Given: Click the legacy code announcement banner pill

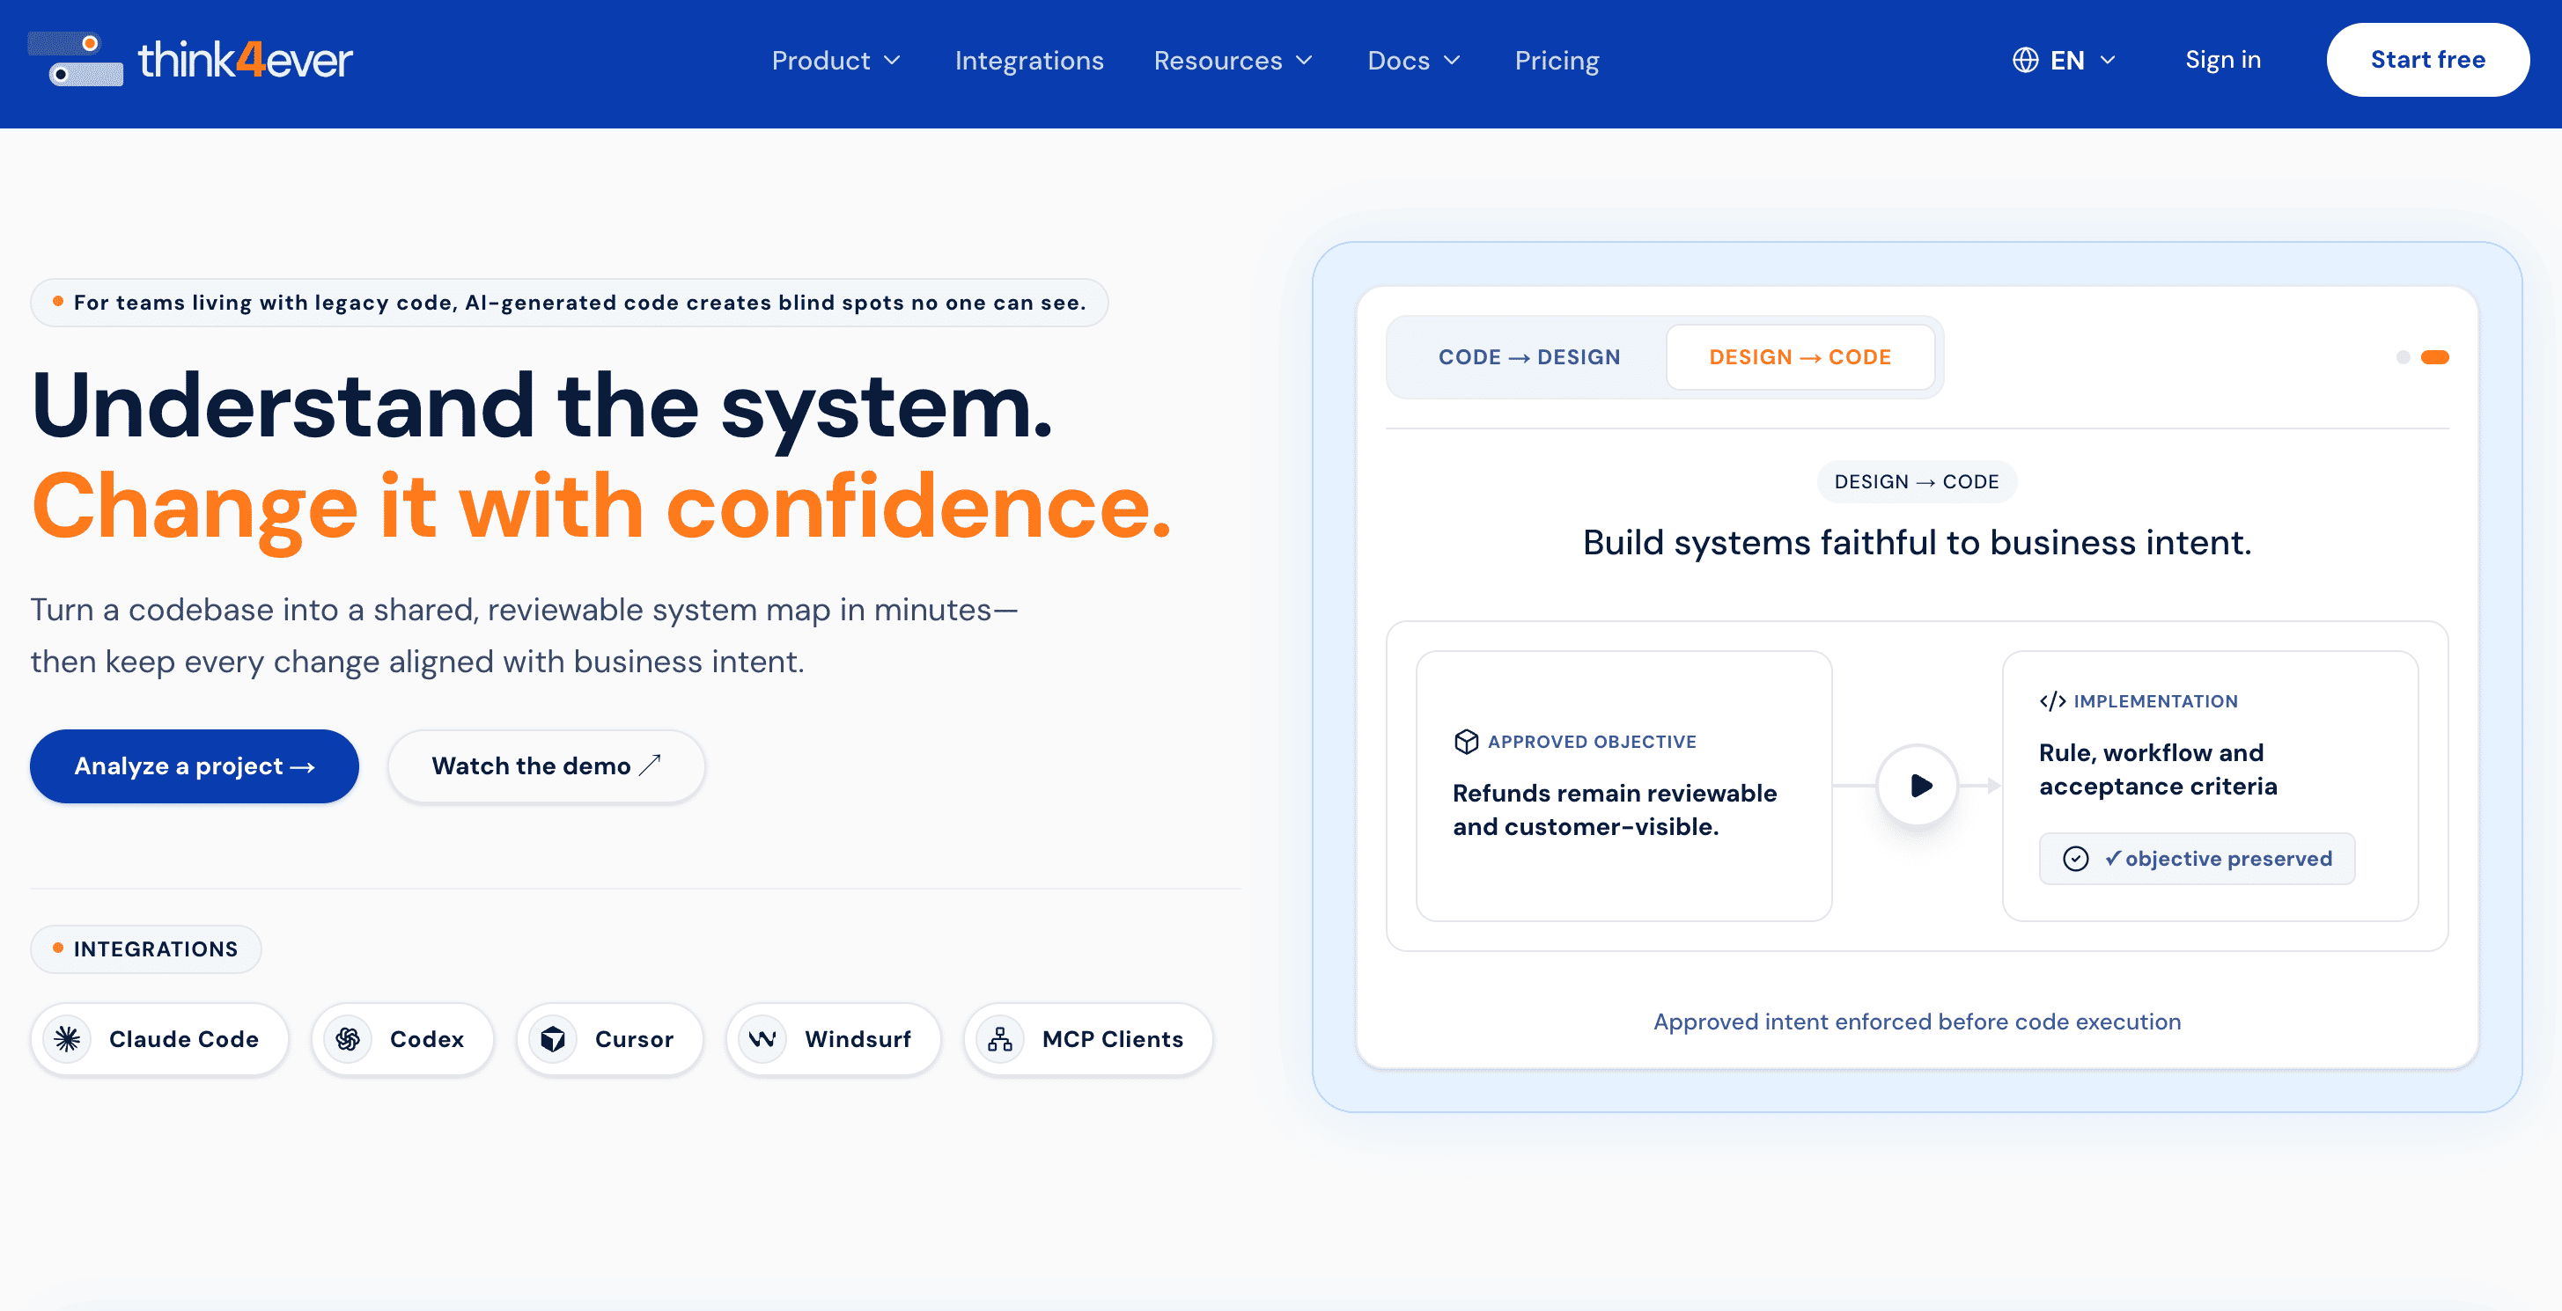Looking at the screenshot, I should pos(569,304).
